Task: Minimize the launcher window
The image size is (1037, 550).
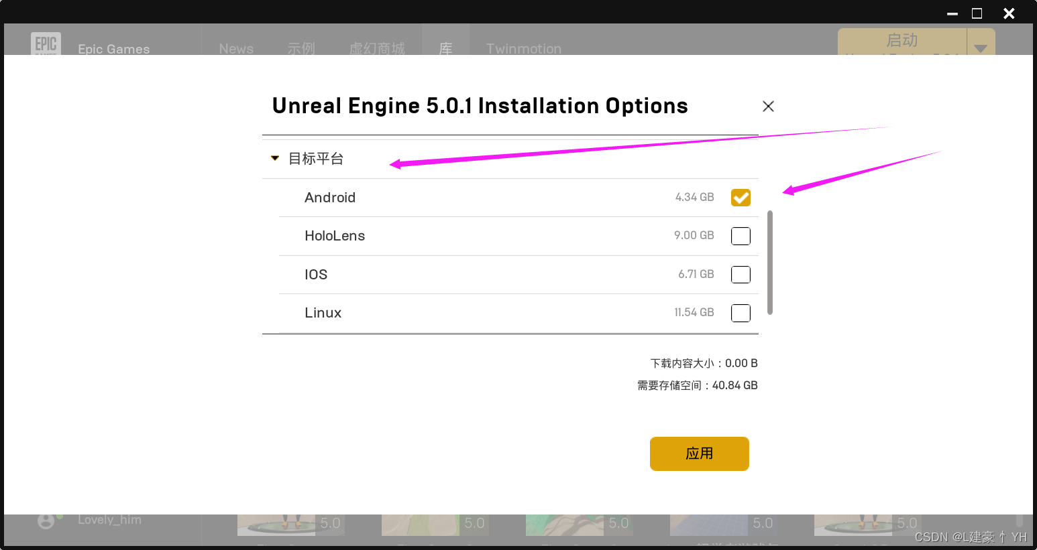Action: tap(952, 13)
